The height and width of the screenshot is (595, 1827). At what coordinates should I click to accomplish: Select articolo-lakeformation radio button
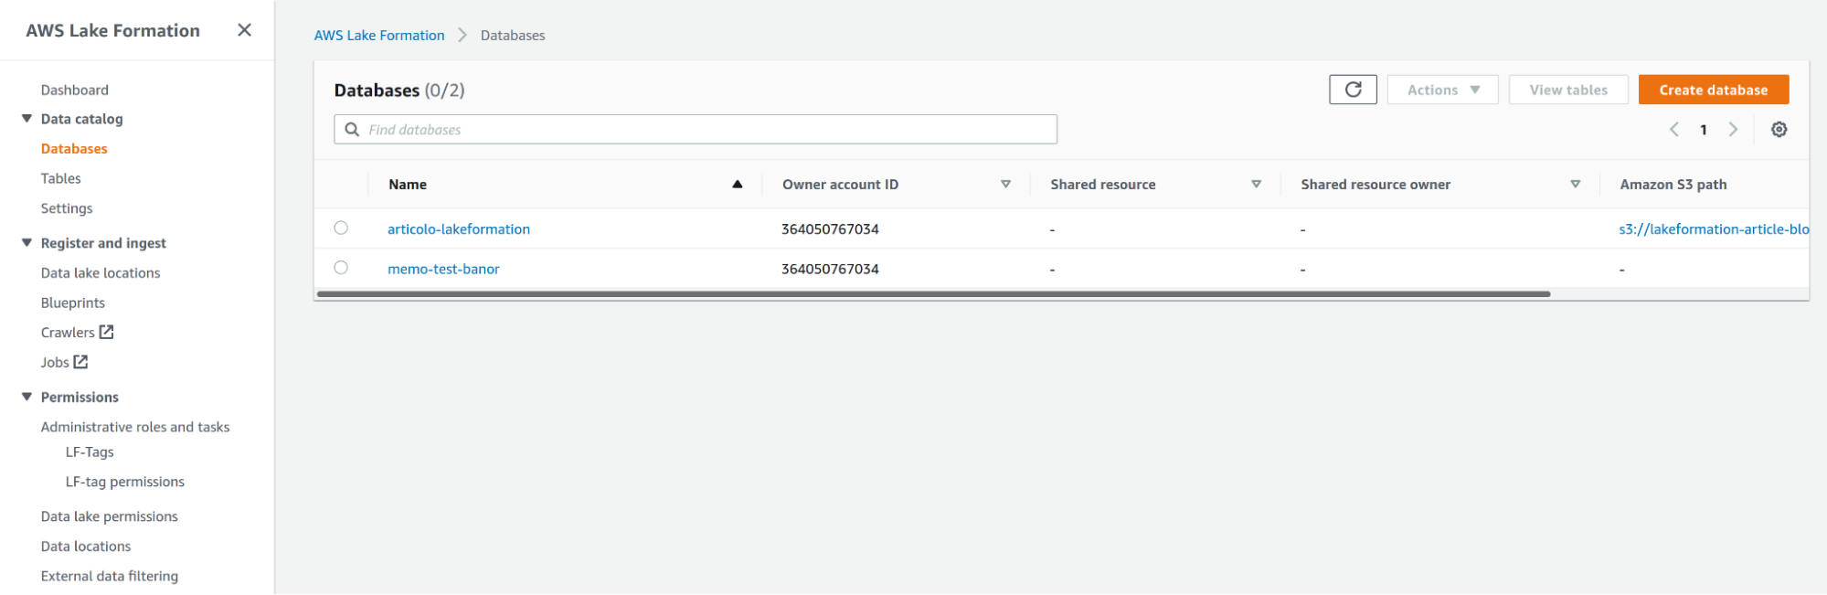point(341,228)
